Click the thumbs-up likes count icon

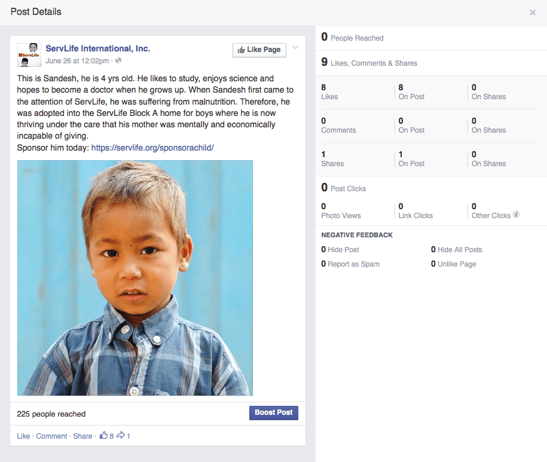104,436
